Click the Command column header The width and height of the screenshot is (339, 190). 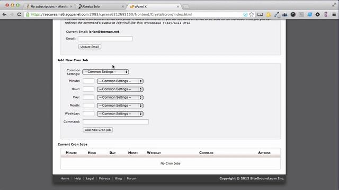[206, 153]
